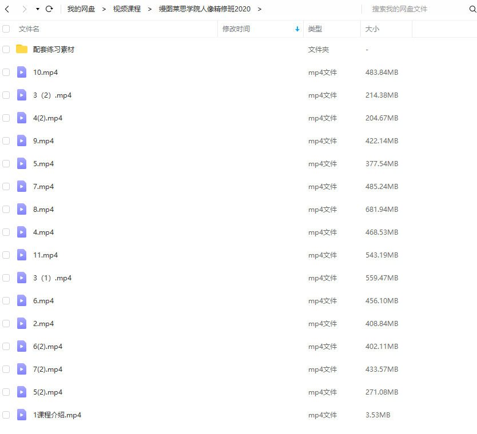This screenshot has height=434, width=477.
Task: Click the 类型 column header
Action: click(313, 29)
